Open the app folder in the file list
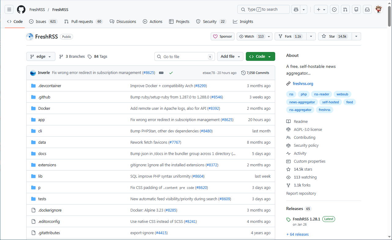 41,120
